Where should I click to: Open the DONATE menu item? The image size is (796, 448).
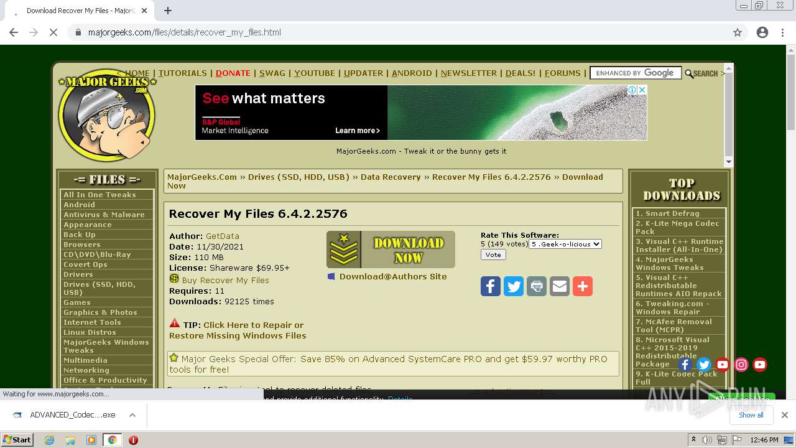[233, 73]
